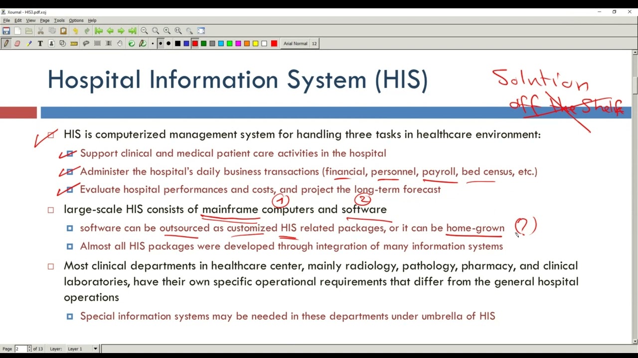638x358 pixels.
Task: Click the 'of 13' page count text
Action: (x=38, y=349)
